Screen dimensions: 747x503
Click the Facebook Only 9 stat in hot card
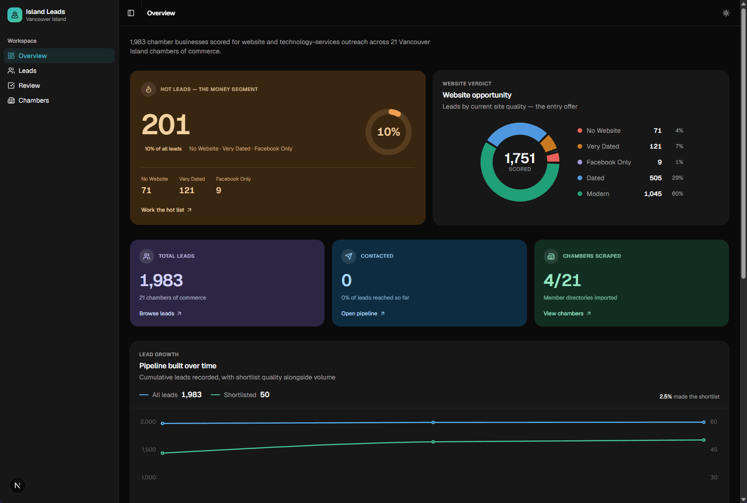coord(233,185)
